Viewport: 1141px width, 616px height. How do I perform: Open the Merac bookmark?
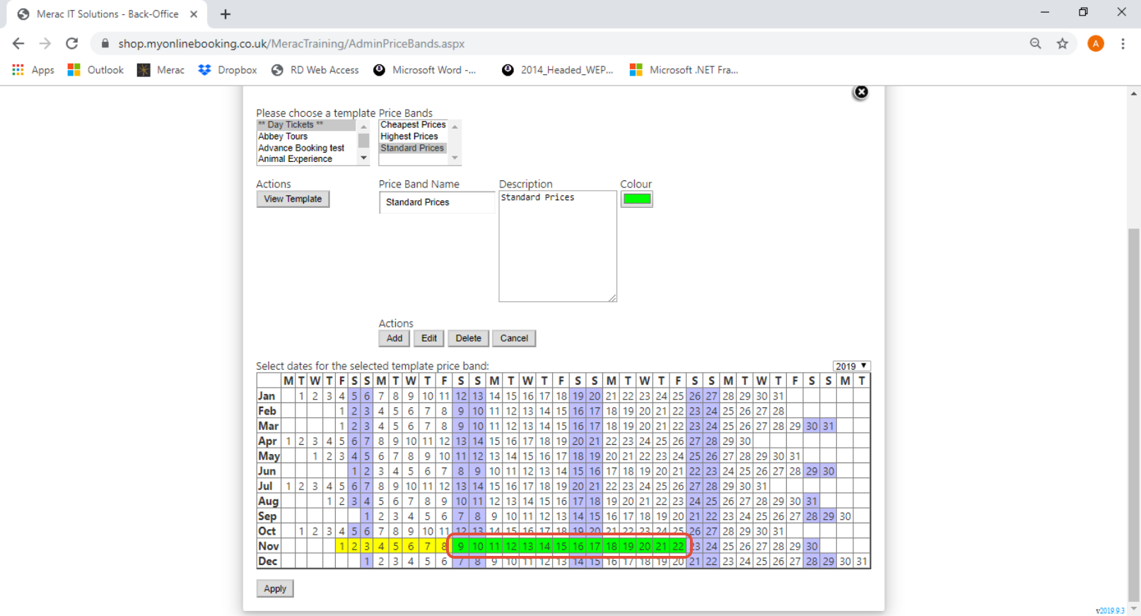[x=160, y=70]
